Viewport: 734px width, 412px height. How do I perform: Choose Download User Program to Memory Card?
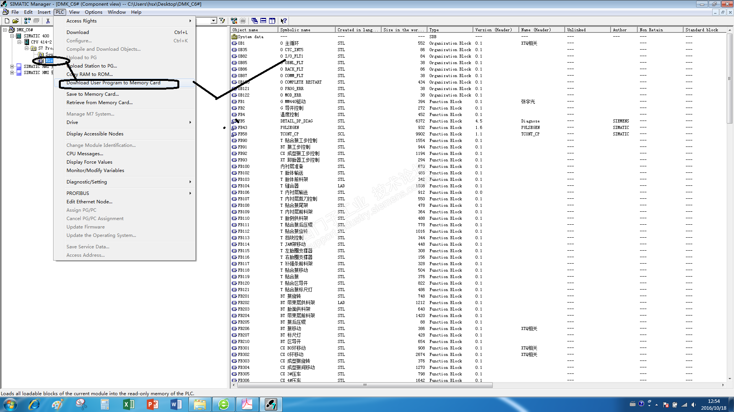tap(114, 83)
